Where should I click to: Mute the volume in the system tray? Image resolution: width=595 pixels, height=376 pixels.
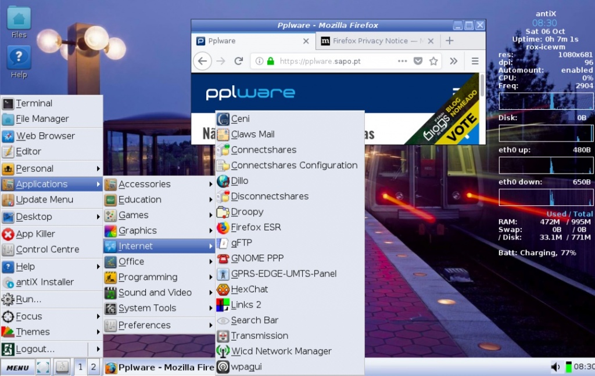click(556, 367)
